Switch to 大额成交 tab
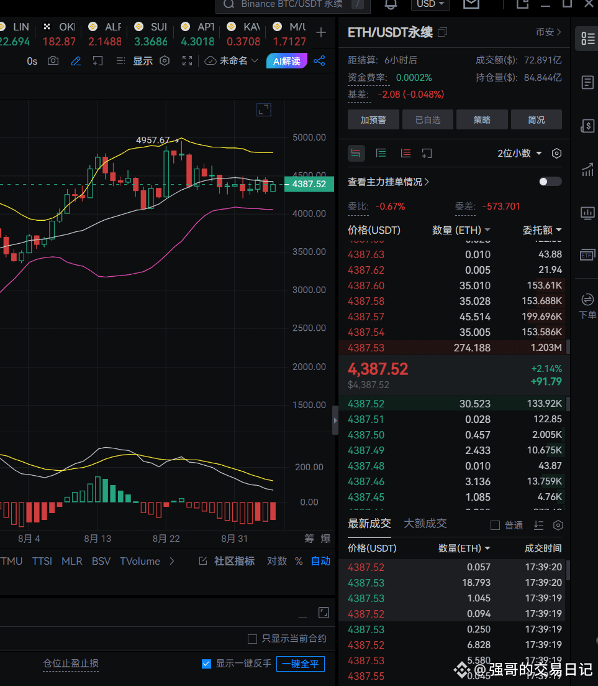Screen dimensions: 598x686 [425, 523]
